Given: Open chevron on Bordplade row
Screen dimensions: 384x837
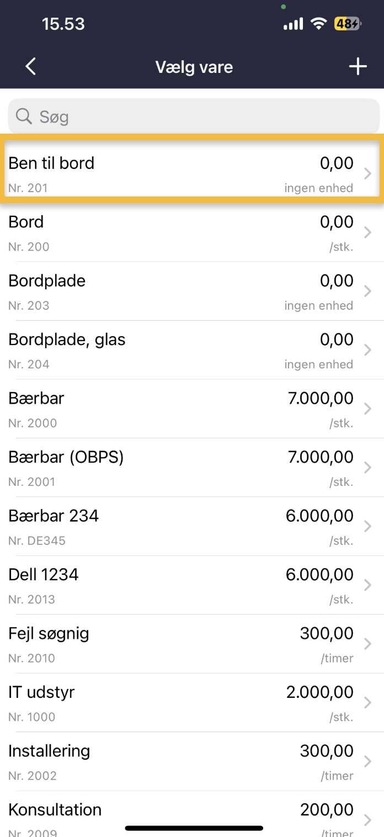Looking at the screenshot, I should [367, 292].
